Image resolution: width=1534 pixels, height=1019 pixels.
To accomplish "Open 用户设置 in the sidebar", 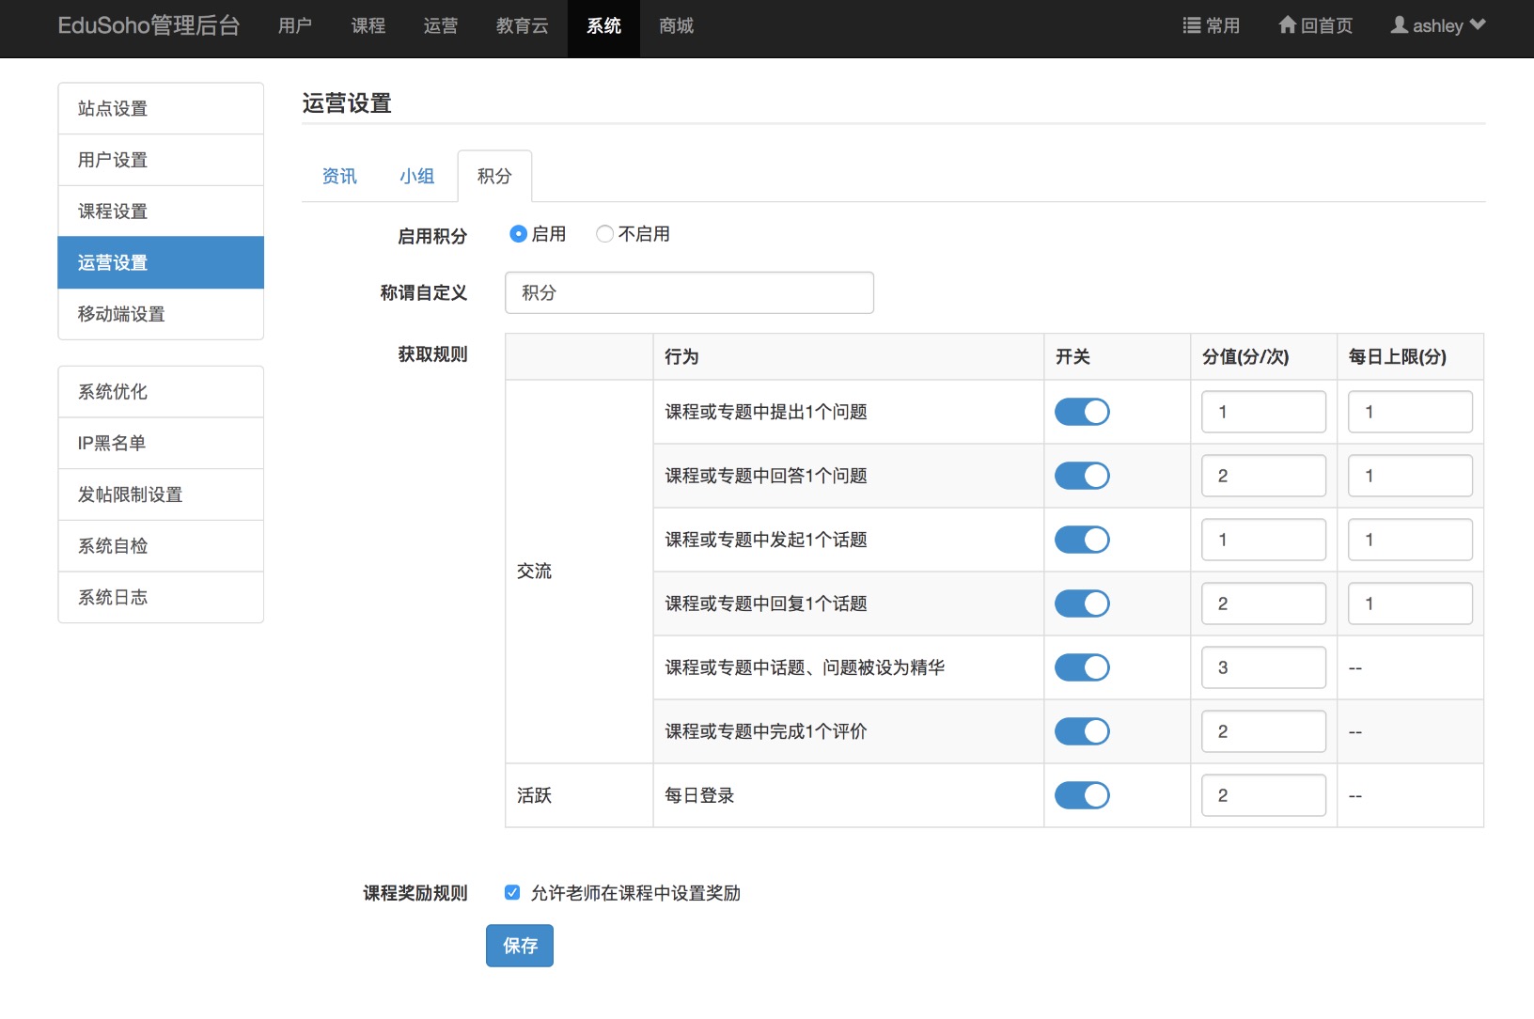I will click(x=161, y=160).
